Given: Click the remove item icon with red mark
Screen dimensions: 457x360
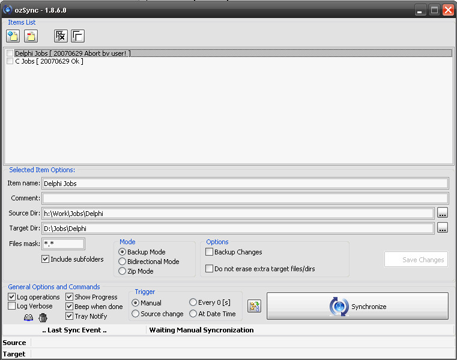Looking at the screenshot, I should pyautogui.click(x=31, y=36).
